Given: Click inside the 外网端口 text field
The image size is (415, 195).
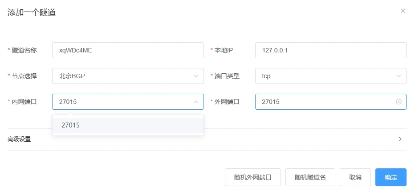Looking at the screenshot, I should 325,102.
